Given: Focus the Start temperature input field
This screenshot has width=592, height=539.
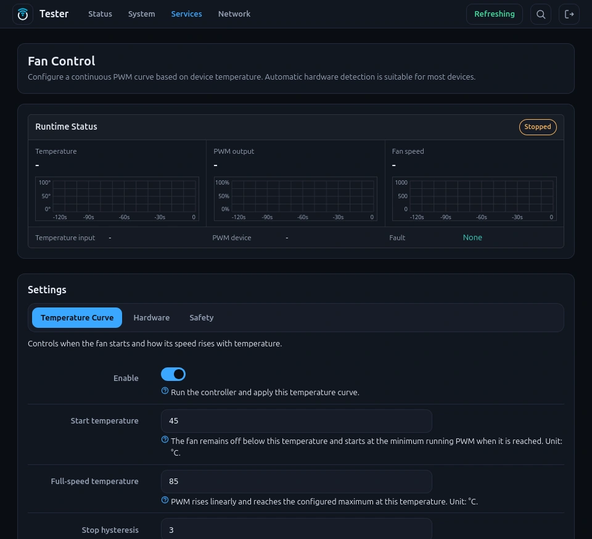Looking at the screenshot, I should tap(297, 421).
